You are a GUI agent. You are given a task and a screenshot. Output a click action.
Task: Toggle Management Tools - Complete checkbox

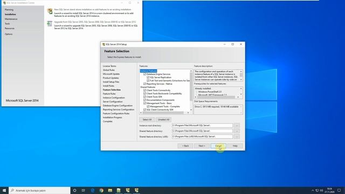tap(148, 107)
